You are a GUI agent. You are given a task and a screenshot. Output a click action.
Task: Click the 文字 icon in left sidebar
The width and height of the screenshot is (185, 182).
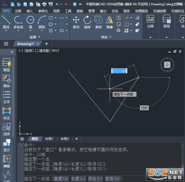pyautogui.click(x=7, y=97)
